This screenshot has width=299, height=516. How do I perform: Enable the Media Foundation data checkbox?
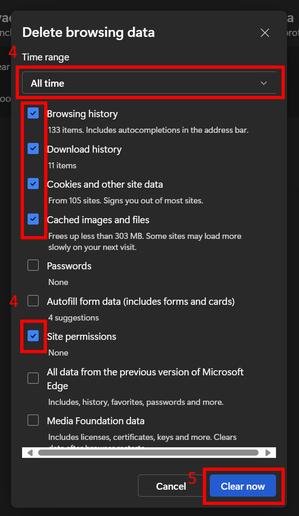pyautogui.click(x=33, y=420)
